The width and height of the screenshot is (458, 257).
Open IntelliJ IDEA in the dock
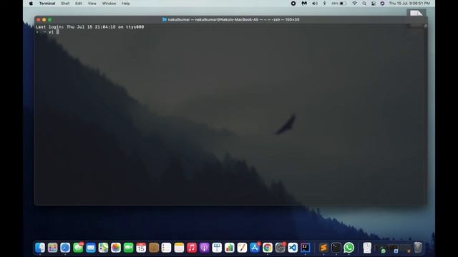coord(306,248)
